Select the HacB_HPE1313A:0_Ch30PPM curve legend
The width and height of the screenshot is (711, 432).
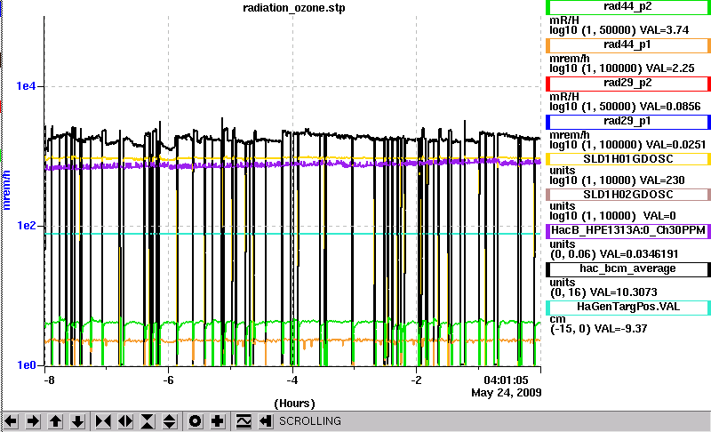click(628, 231)
